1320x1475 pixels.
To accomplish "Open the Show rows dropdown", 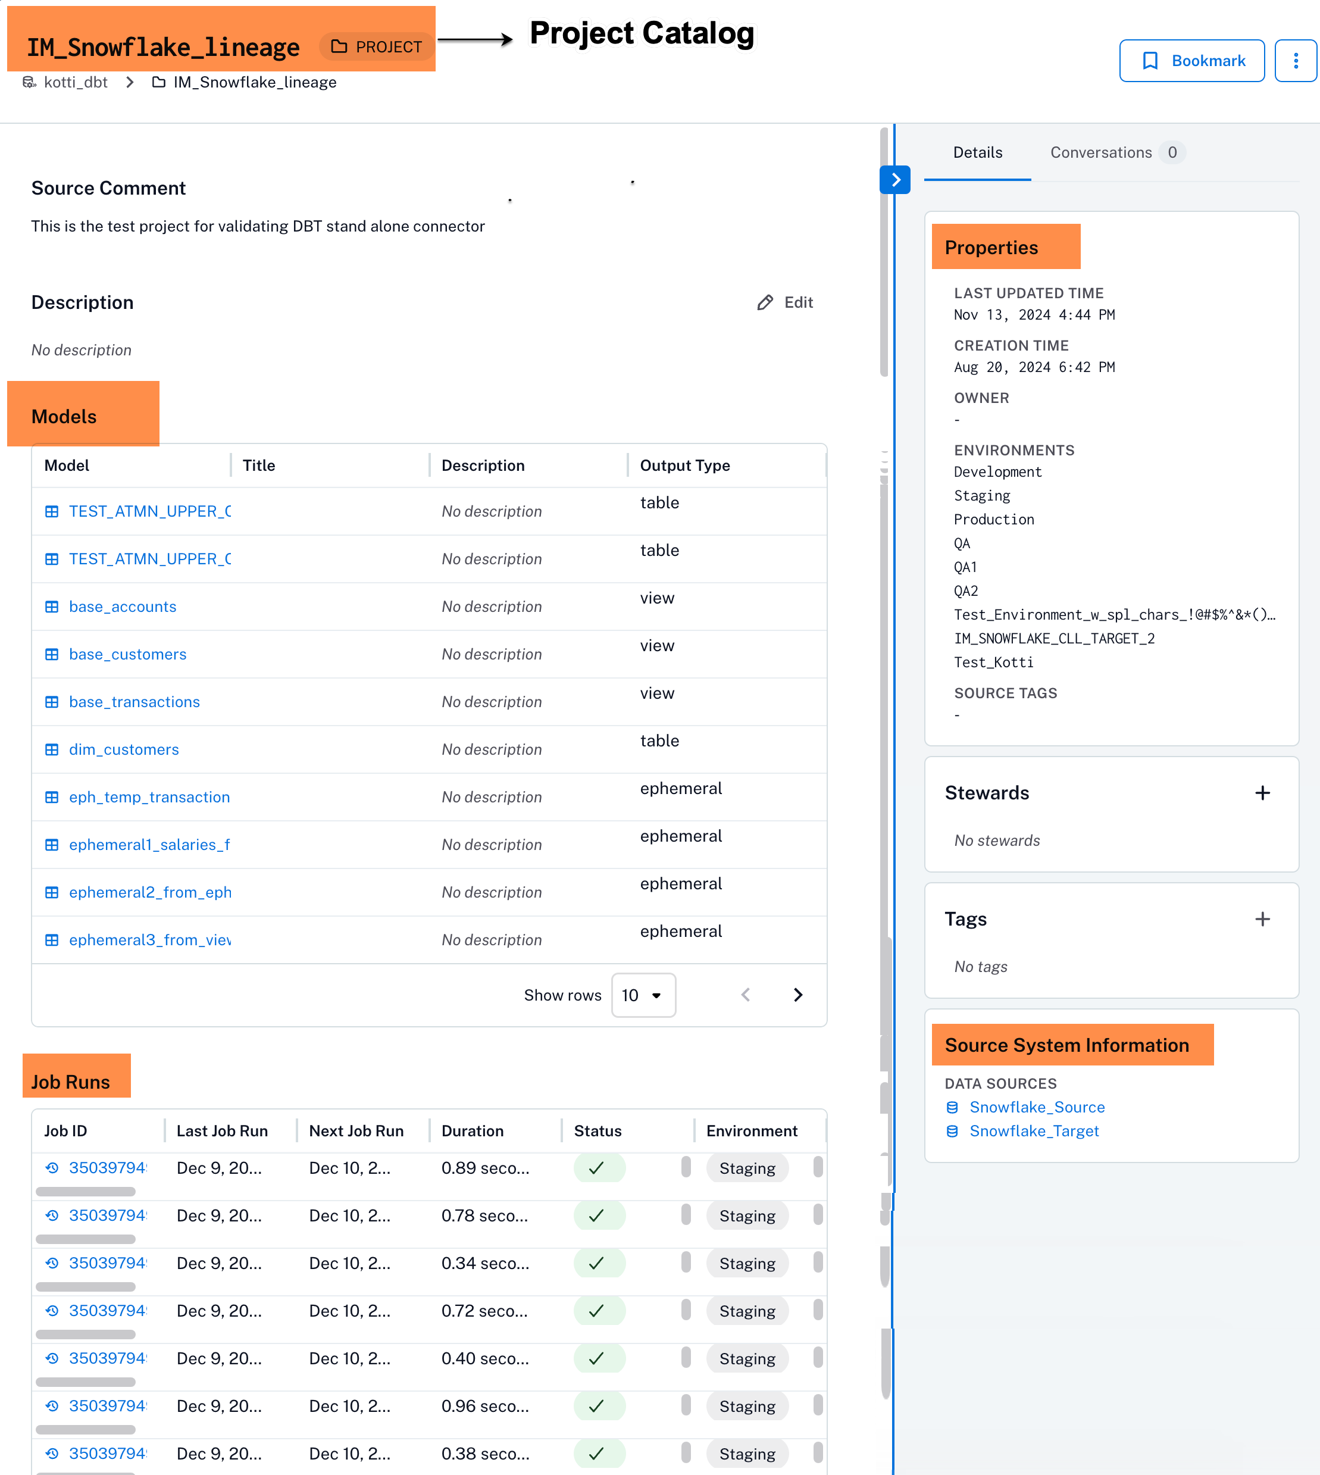I will pyautogui.click(x=643, y=995).
